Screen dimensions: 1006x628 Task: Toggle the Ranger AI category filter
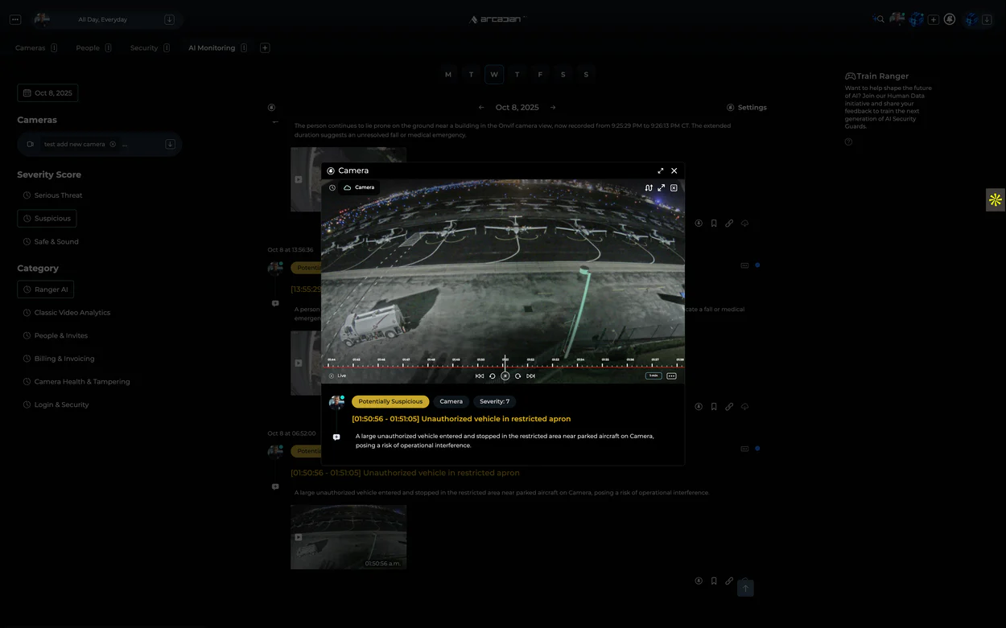(45, 289)
